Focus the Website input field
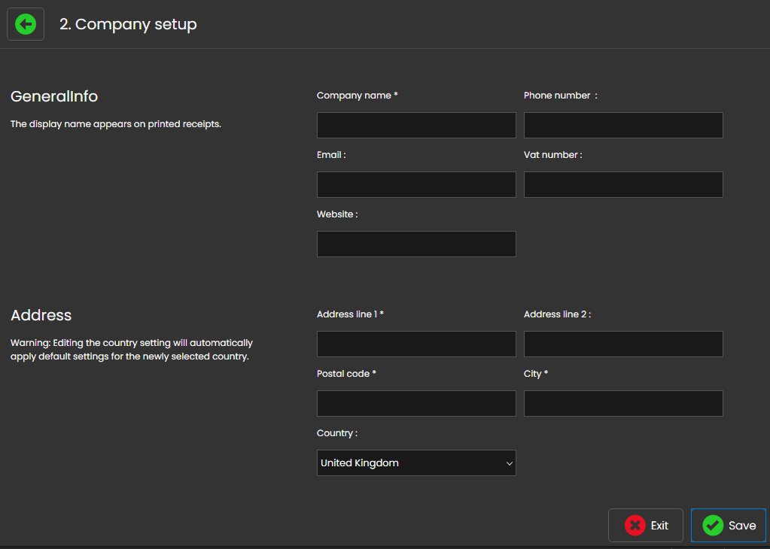 416,244
